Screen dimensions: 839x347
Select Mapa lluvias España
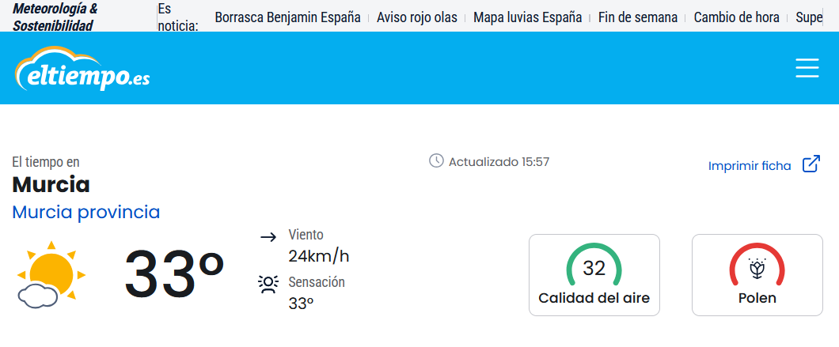click(x=527, y=17)
